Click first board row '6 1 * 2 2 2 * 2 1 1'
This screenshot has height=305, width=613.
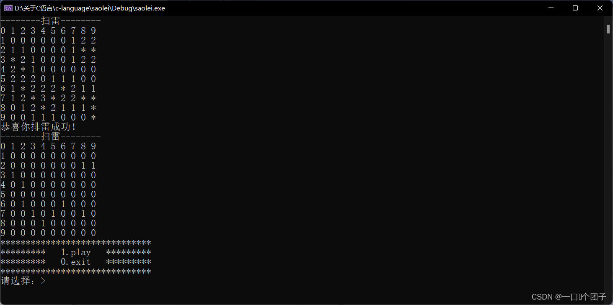click(x=49, y=89)
